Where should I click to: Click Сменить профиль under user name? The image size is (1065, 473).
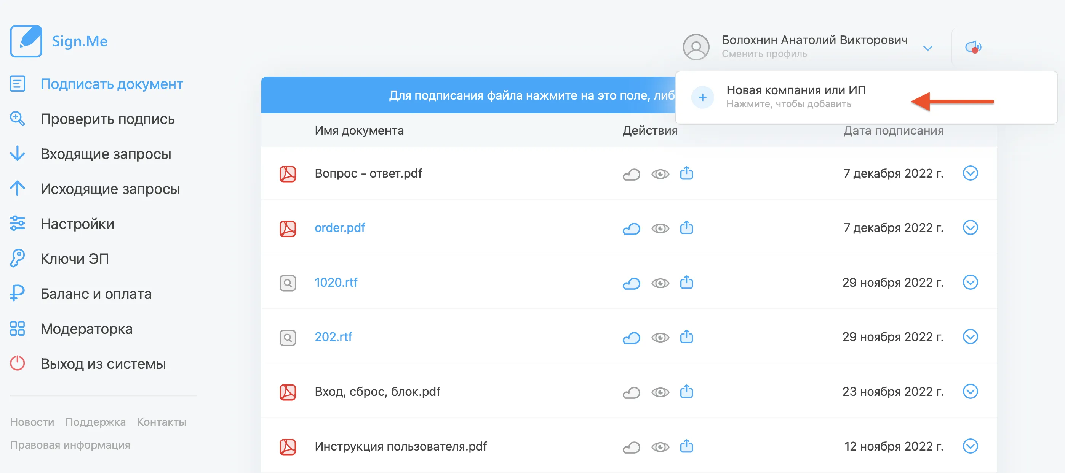click(x=764, y=54)
